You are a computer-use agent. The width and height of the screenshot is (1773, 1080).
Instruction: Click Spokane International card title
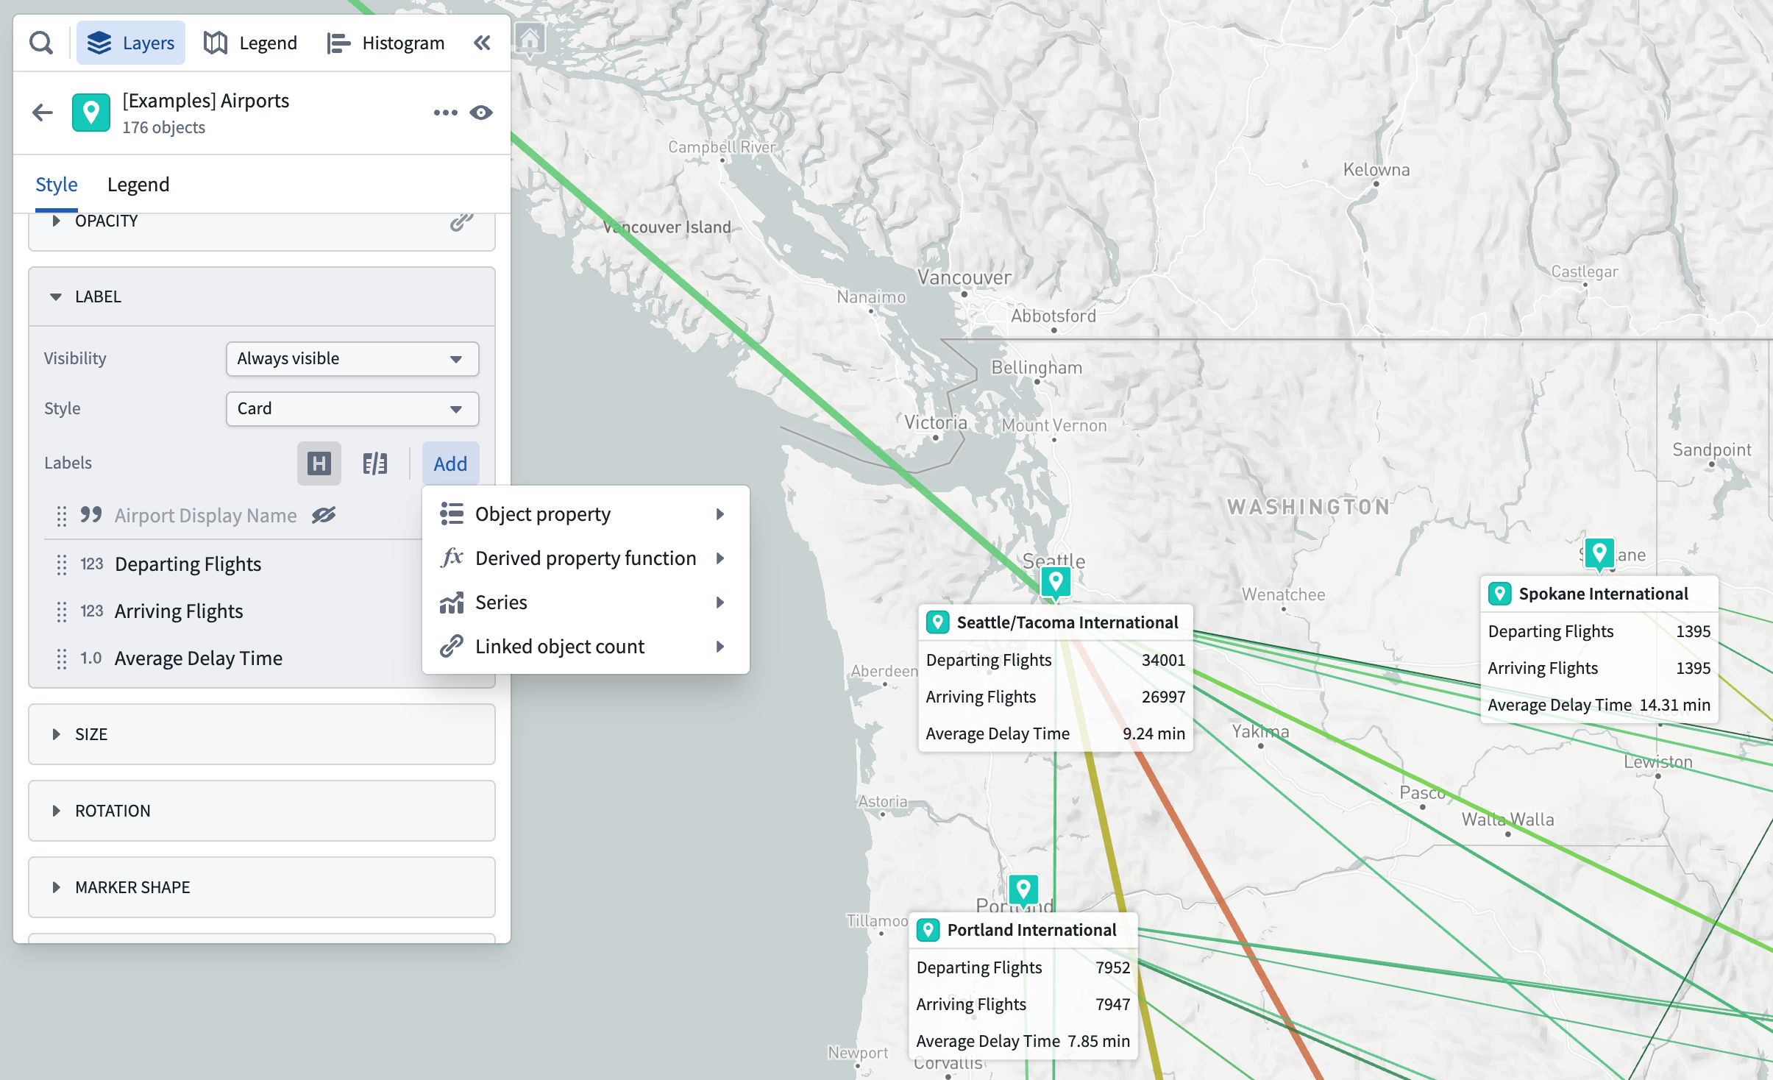click(x=1604, y=594)
